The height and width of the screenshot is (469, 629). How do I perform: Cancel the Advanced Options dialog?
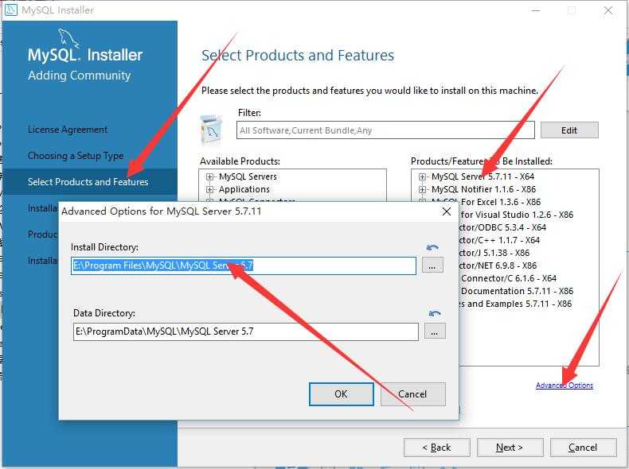412,394
